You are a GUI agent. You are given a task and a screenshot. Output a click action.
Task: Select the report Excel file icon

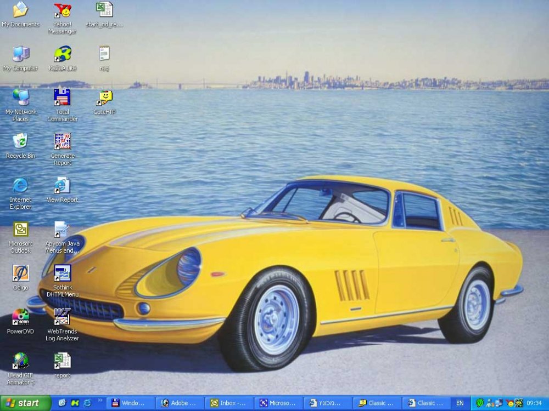(63, 365)
